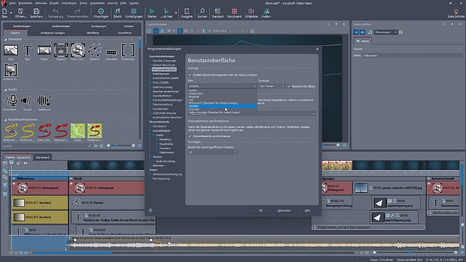
Task: Collapse the Audio section in toolbox
Action: click(5, 89)
